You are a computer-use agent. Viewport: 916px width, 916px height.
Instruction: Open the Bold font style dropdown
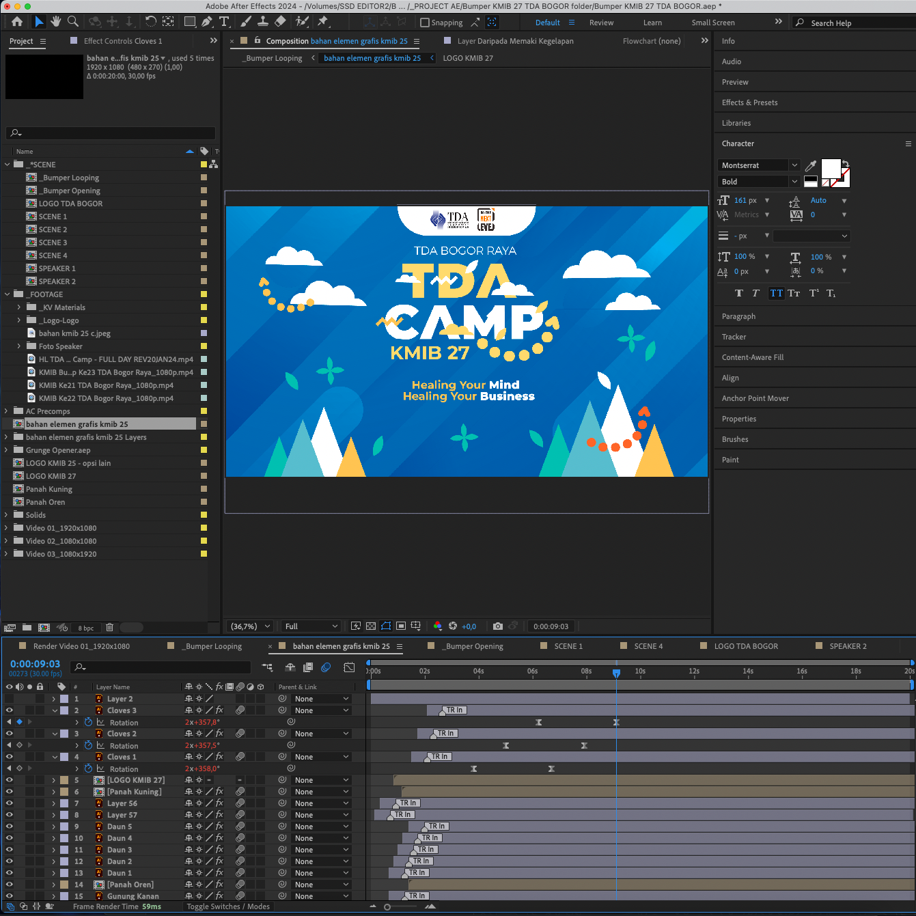pyautogui.click(x=758, y=182)
